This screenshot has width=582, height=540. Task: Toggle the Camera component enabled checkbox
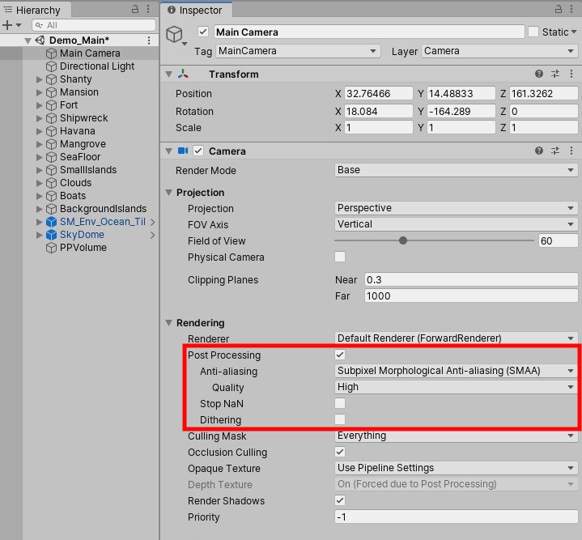(x=198, y=151)
